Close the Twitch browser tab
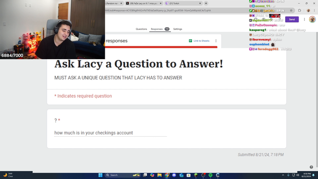 coord(200,3)
